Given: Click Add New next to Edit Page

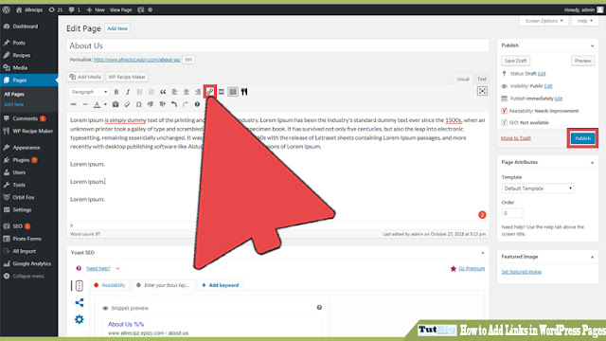Looking at the screenshot, I should click(117, 28).
